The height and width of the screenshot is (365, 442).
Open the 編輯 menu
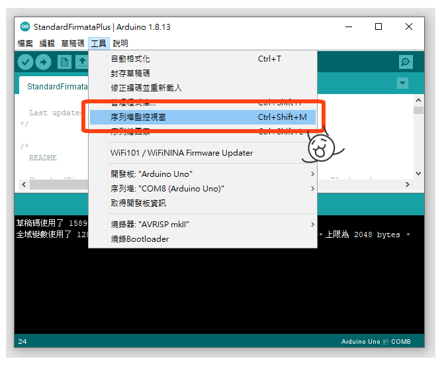47,43
